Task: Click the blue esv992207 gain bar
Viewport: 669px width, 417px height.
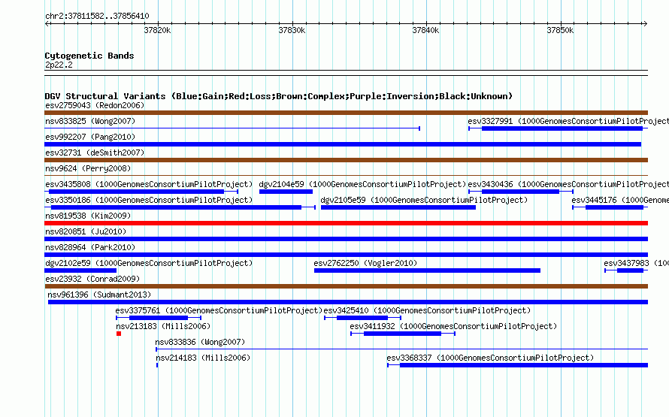Action: [x=343, y=144]
